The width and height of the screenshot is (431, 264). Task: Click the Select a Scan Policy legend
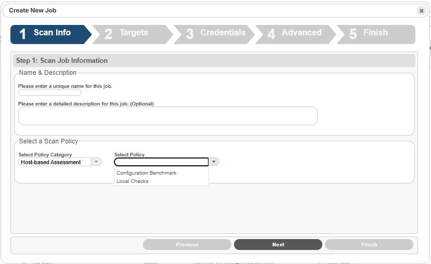click(x=48, y=141)
